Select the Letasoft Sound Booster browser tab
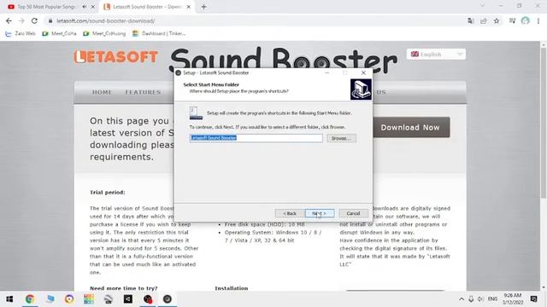 coord(147,7)
